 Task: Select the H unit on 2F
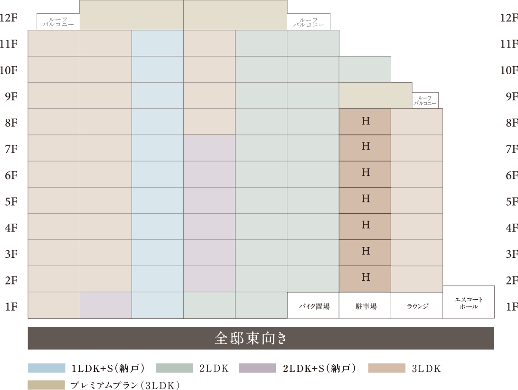[x=365, y=279]
